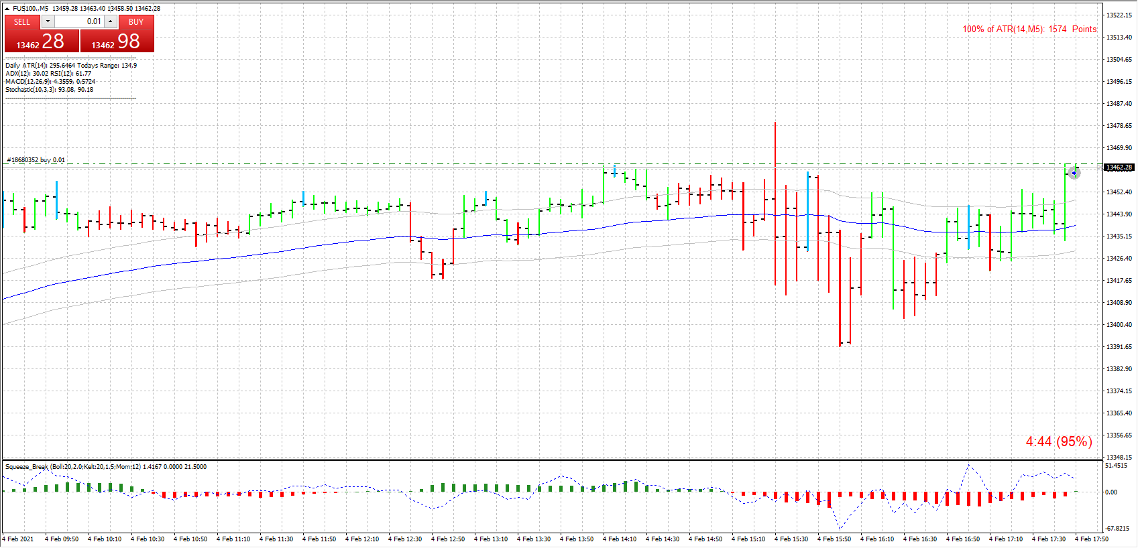Viewport: 1138px width, 548px height.
Task: Click the 13348.15 price scale label
Action: 1119,458
